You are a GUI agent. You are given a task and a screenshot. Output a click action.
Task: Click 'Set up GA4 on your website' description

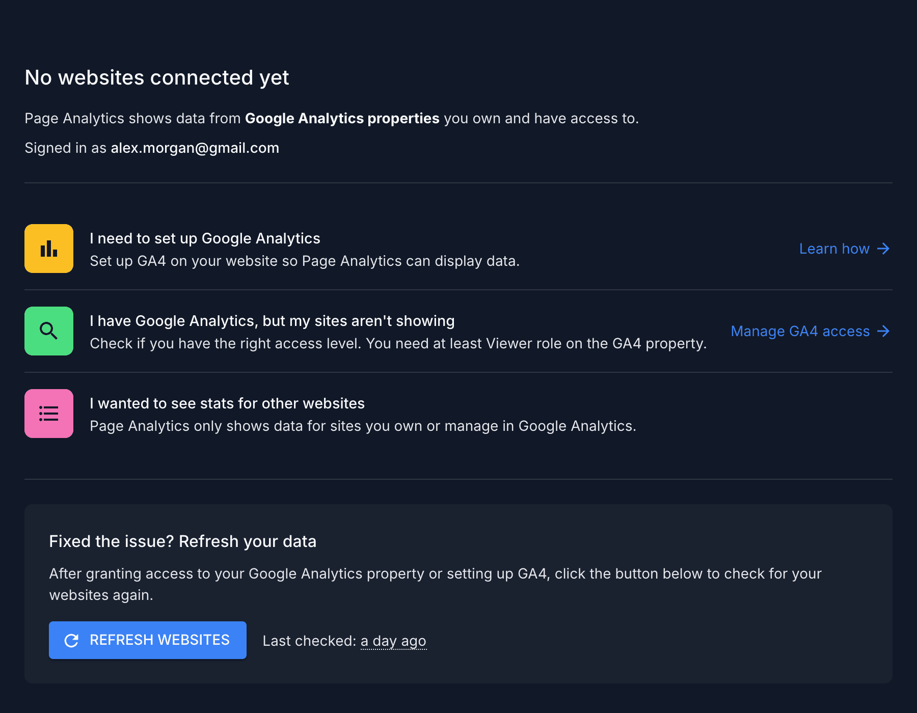click(305, 261)
